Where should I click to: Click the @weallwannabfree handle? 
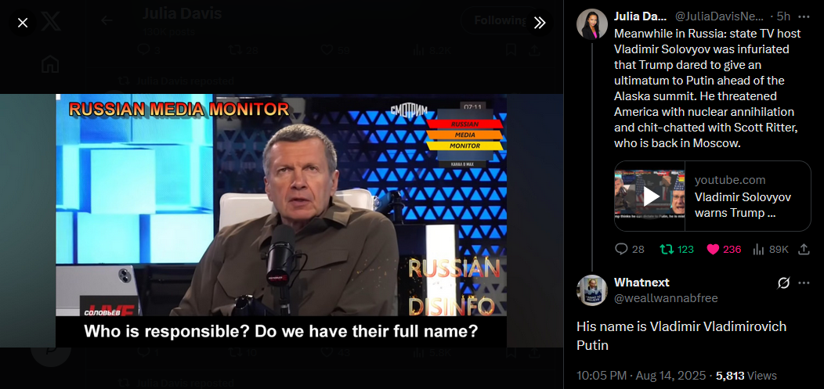(666, 299)
